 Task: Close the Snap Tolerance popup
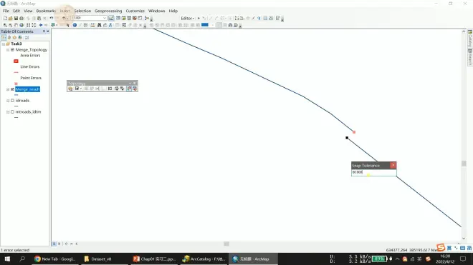[393, 165]
